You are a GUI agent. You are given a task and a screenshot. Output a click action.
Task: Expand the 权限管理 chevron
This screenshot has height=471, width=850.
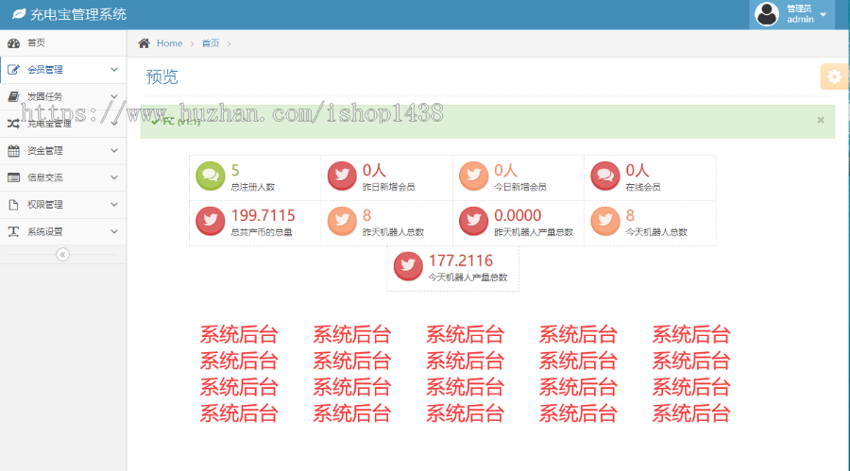click(114, 204)
